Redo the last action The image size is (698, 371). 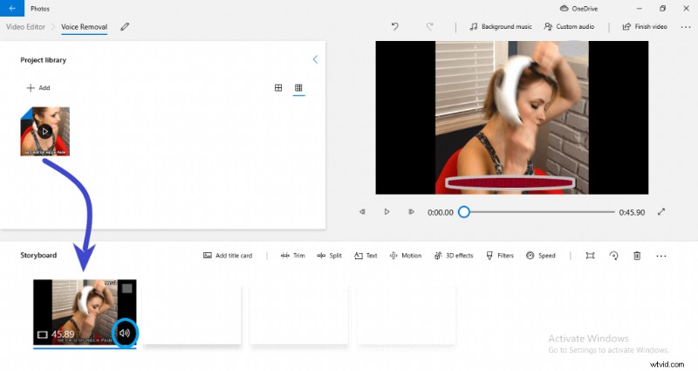pos(429,27)
